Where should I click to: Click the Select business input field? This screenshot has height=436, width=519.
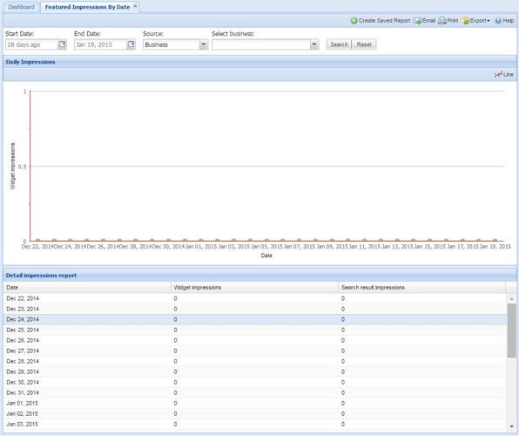pos(261,44)
